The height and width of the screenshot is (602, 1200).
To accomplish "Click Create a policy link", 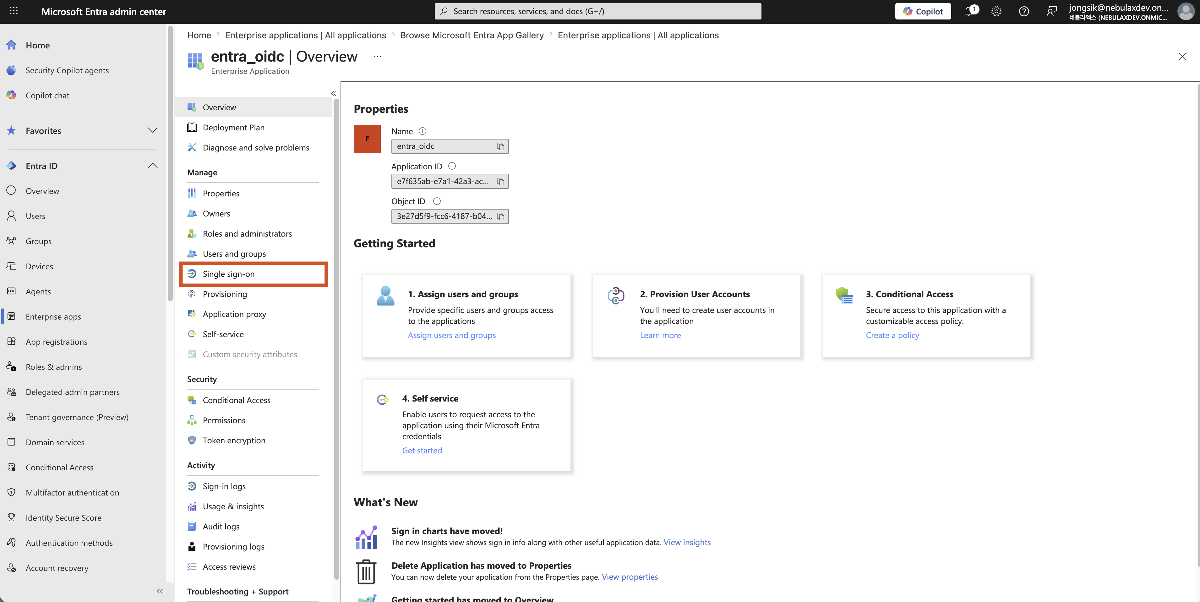I will point(892,335).
